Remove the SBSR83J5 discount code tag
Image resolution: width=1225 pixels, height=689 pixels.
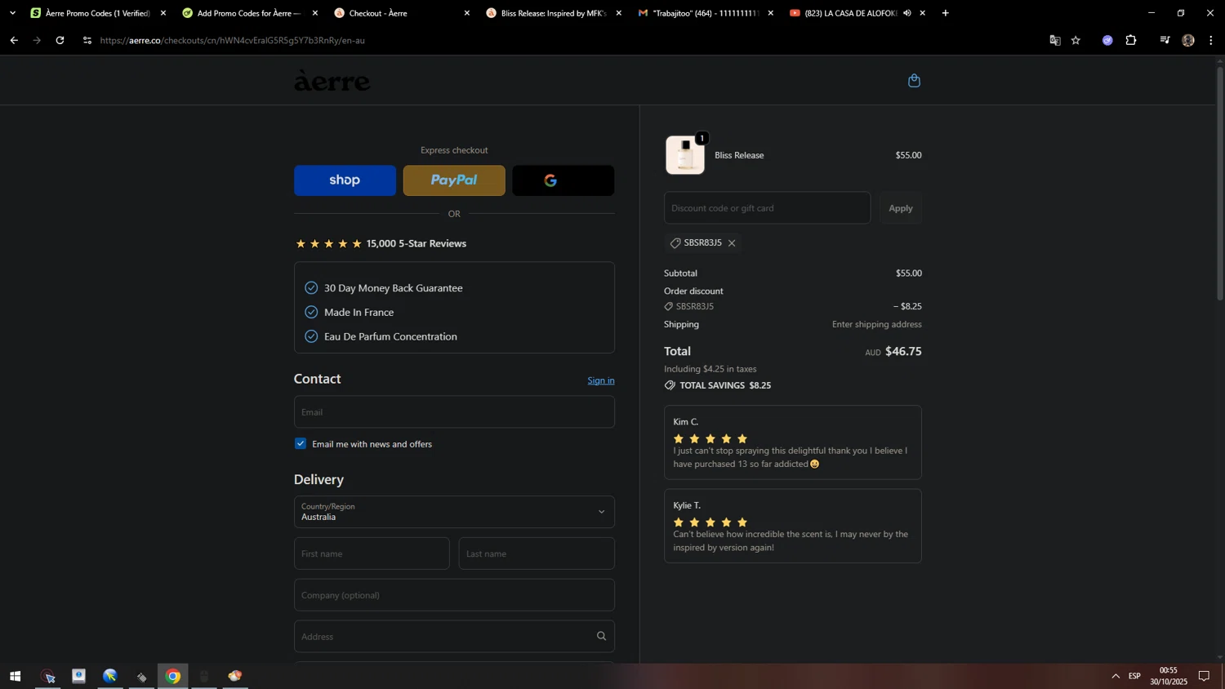[732, 243]
